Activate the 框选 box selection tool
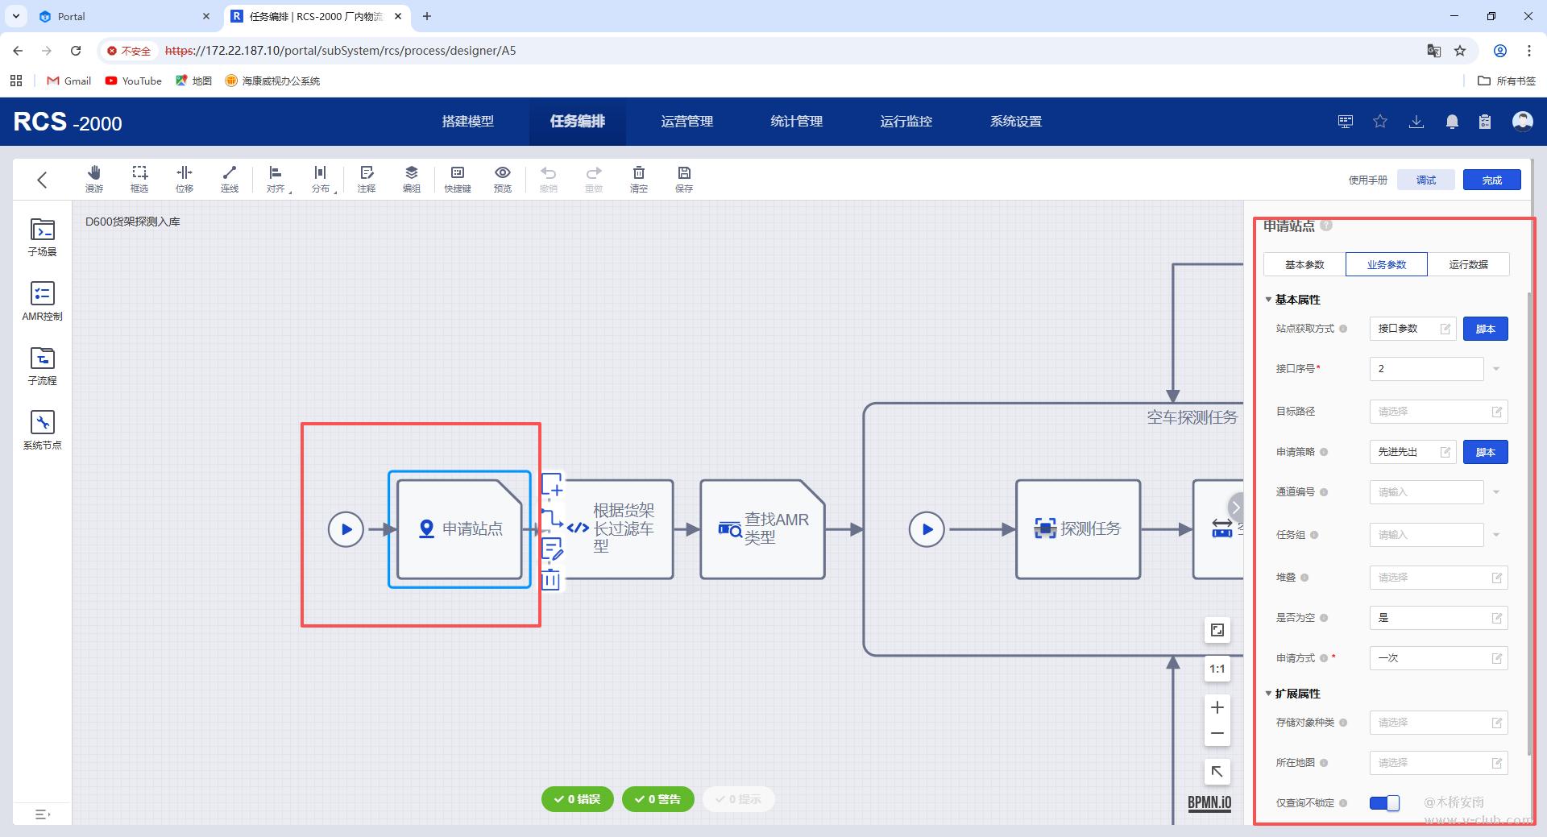Screen dimensions: 1547x837 tap(139, 178)
